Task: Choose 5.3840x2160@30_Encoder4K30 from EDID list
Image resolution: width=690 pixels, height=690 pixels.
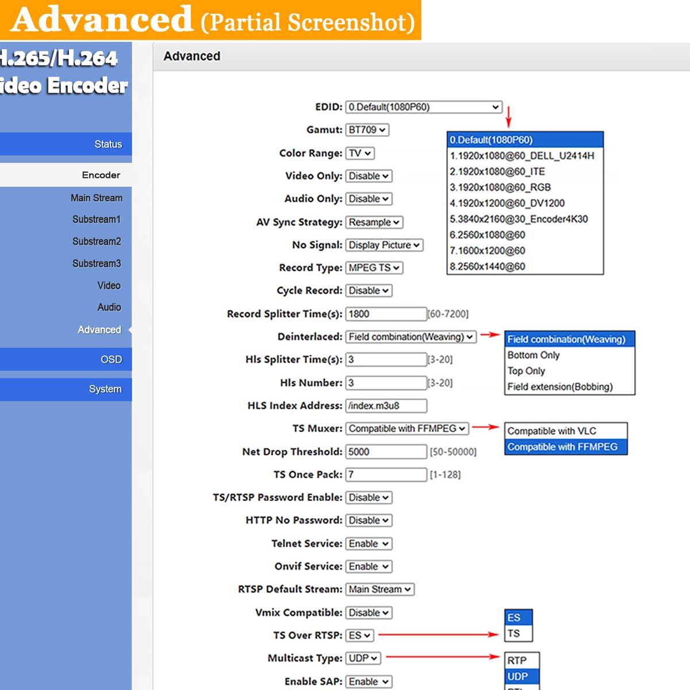Action: [519, 219]
